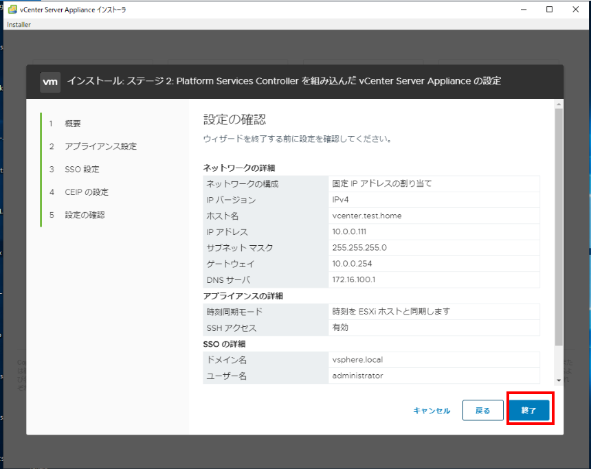Image resolution: width=591 pixels, height=469 pixels.
Task: Select wizard step 2 アプライアンス設定
Action: coord(93,146)
